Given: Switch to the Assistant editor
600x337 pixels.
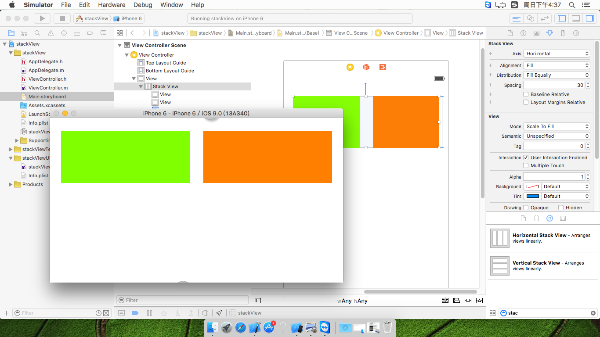Looking at the screenshot, I should coord(530,18).
